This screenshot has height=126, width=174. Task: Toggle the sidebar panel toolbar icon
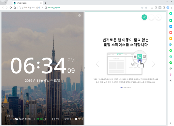[x=164, y=8]
